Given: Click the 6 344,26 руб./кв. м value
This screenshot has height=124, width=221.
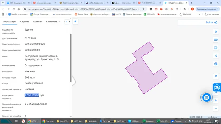Looking at the screenshot, I should coord(36,104).
